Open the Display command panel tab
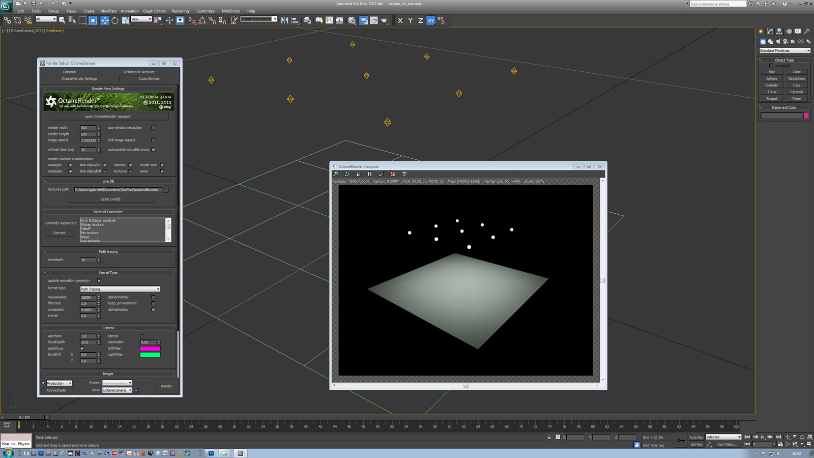This screenshot has width=814, height=458. [x=798, y=32]
